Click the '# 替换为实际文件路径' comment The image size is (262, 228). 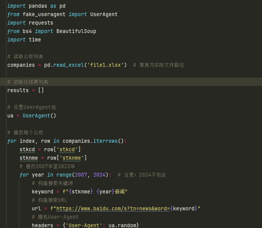158,65
